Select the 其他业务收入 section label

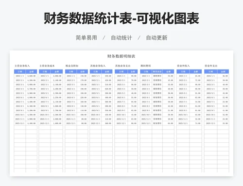tap(98, 66)
